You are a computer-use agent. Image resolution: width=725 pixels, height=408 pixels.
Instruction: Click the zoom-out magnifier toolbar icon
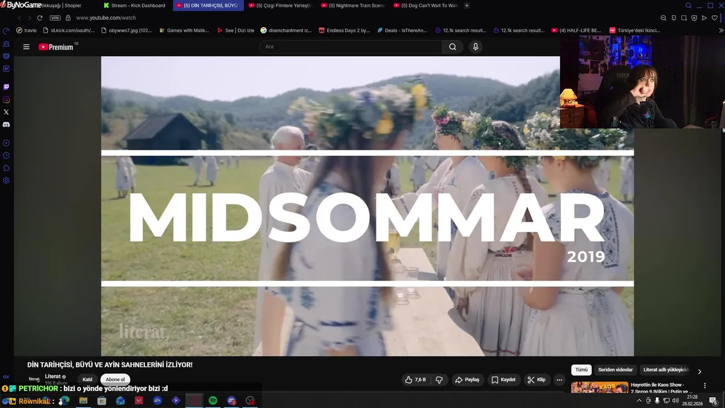pyautogui.click(x=663, y=18)
